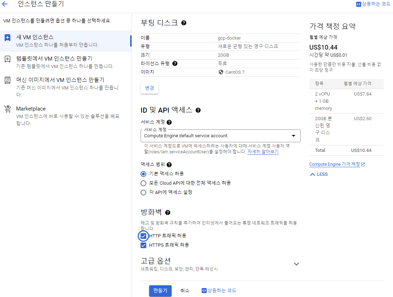Click the 새로운 균형 있는 영구 디스크 value
The image size is (393, 297).
[x=247, y=46]
